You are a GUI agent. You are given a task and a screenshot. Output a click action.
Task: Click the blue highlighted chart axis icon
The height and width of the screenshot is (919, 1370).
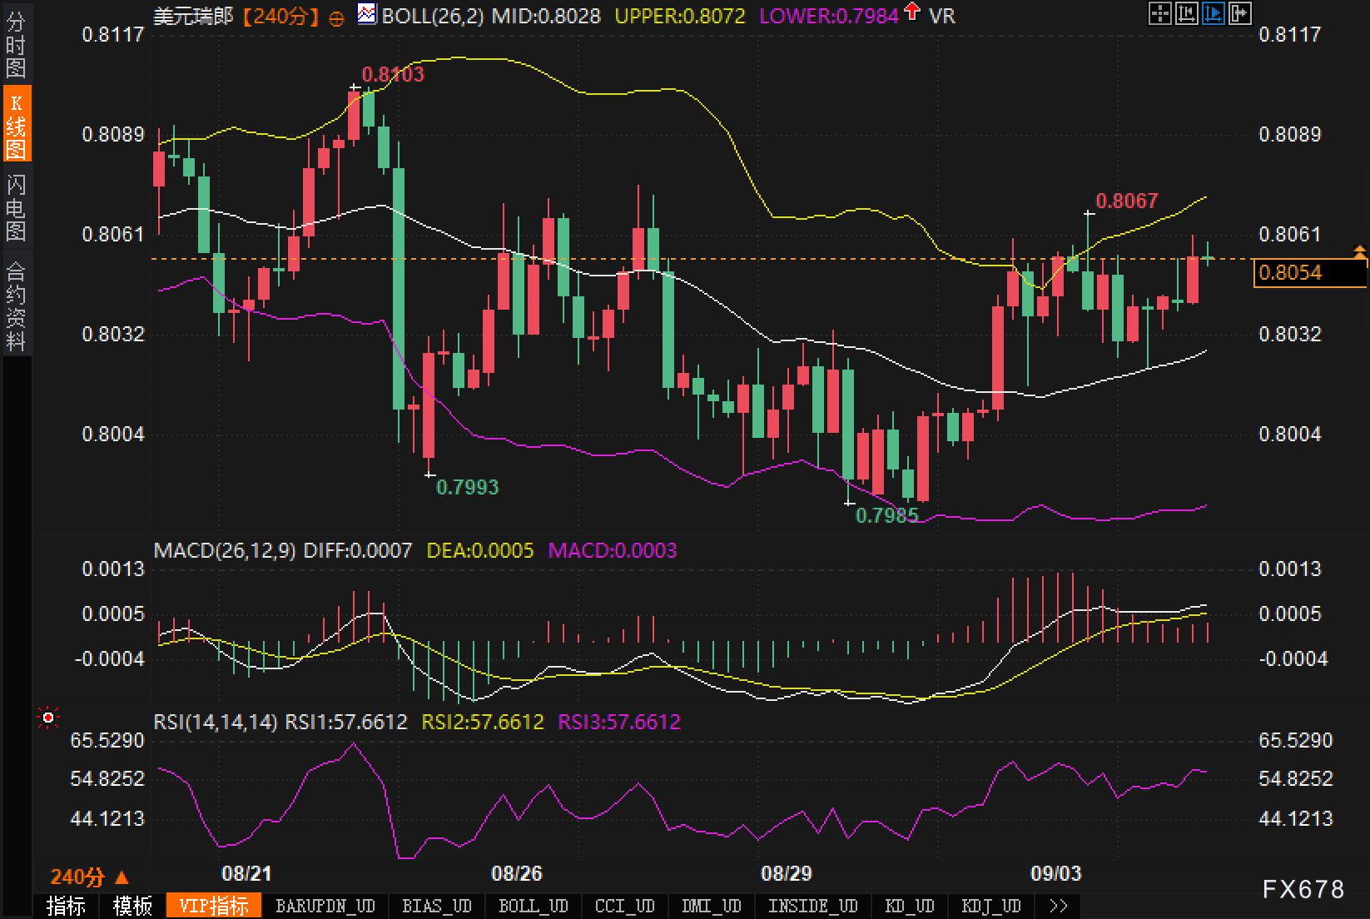(1214, 13)
